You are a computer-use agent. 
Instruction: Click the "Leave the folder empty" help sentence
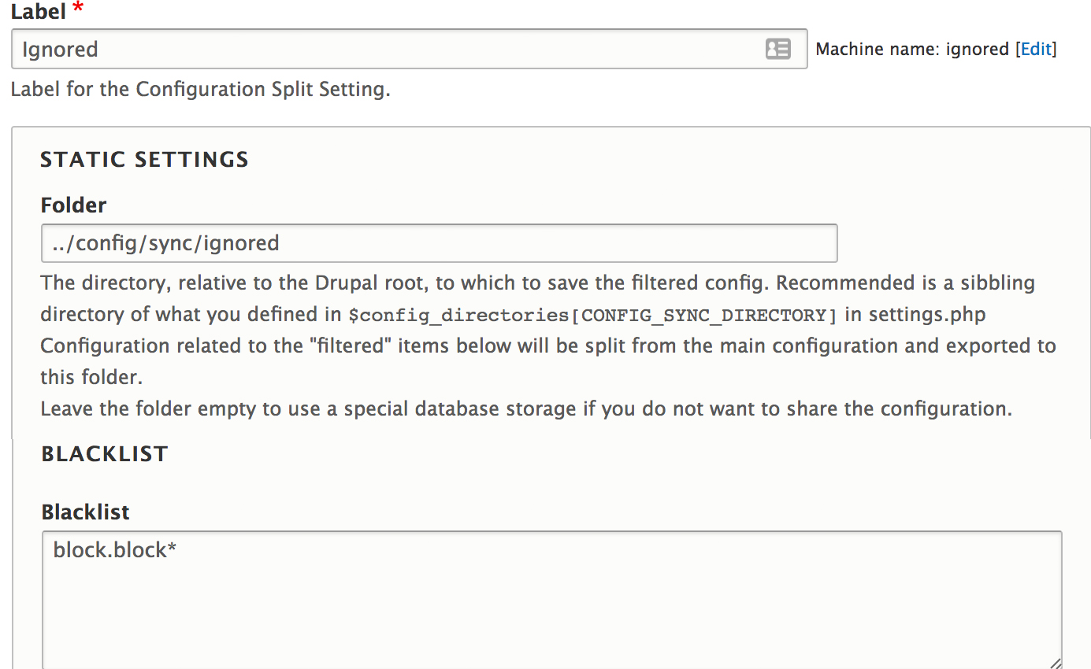[x=525, y=408]
